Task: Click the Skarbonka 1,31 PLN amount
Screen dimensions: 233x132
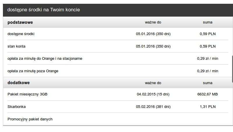Action: 208,107
